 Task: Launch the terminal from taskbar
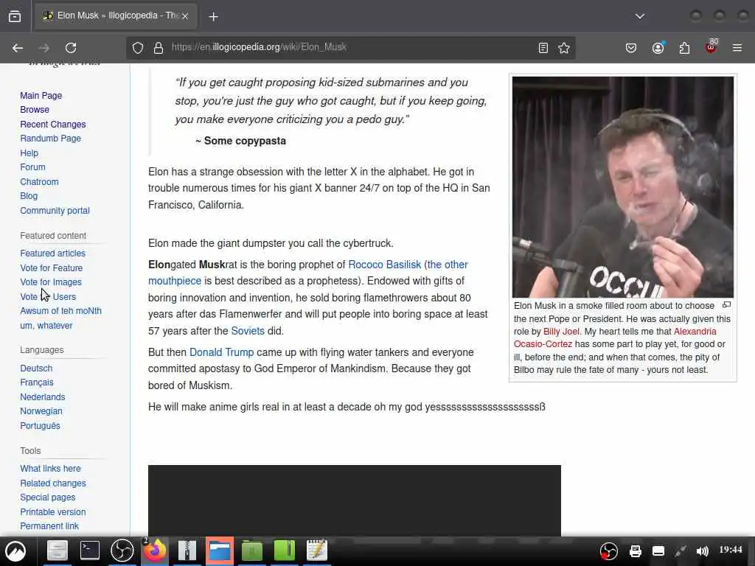point(89,551)
